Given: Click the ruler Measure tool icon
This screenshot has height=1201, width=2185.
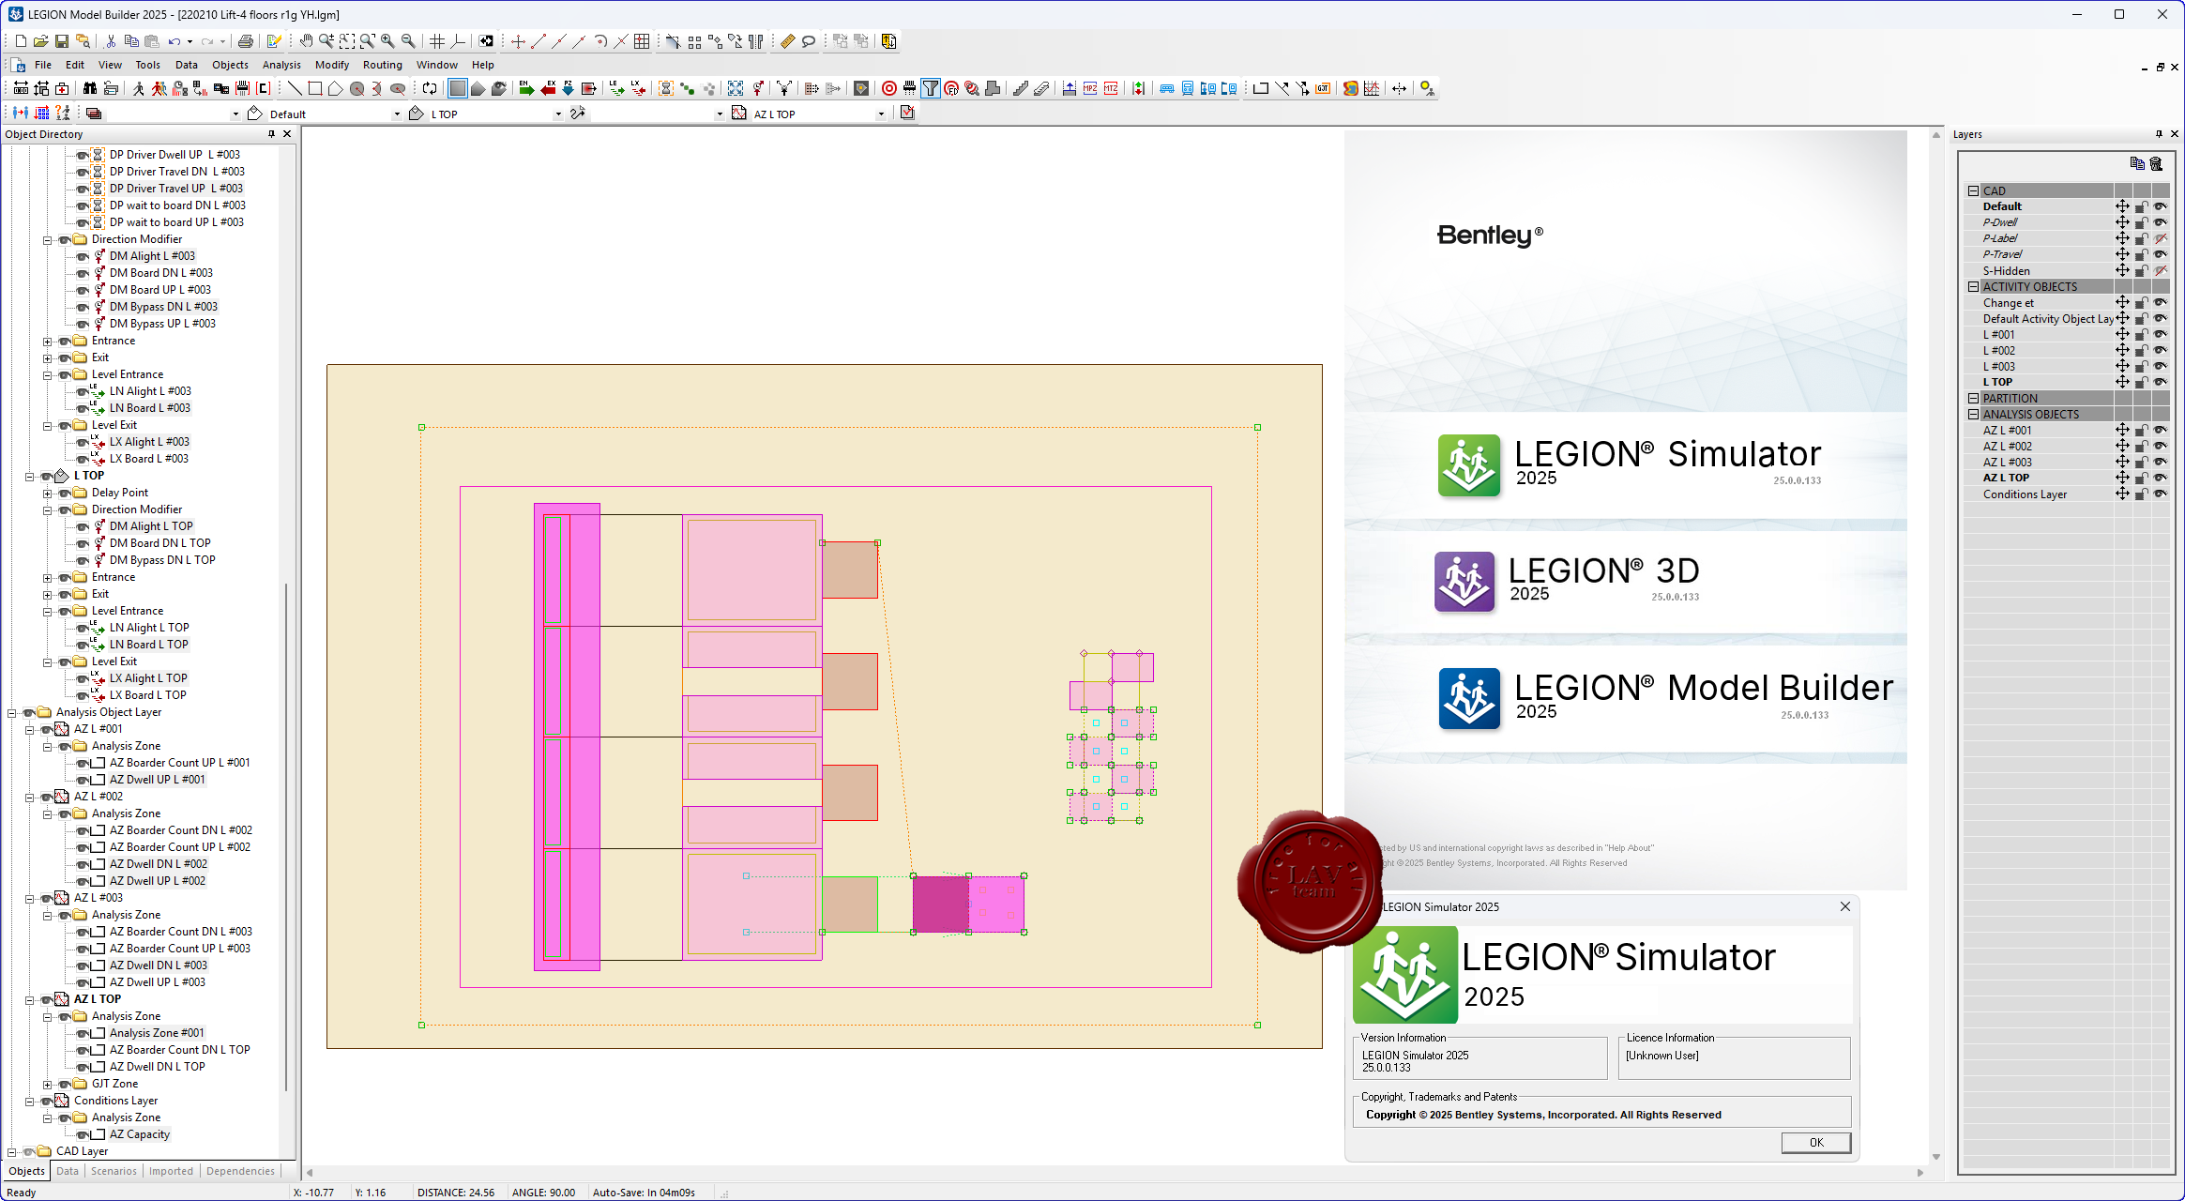Looking at the screenshot, I should tap(787, 41).
